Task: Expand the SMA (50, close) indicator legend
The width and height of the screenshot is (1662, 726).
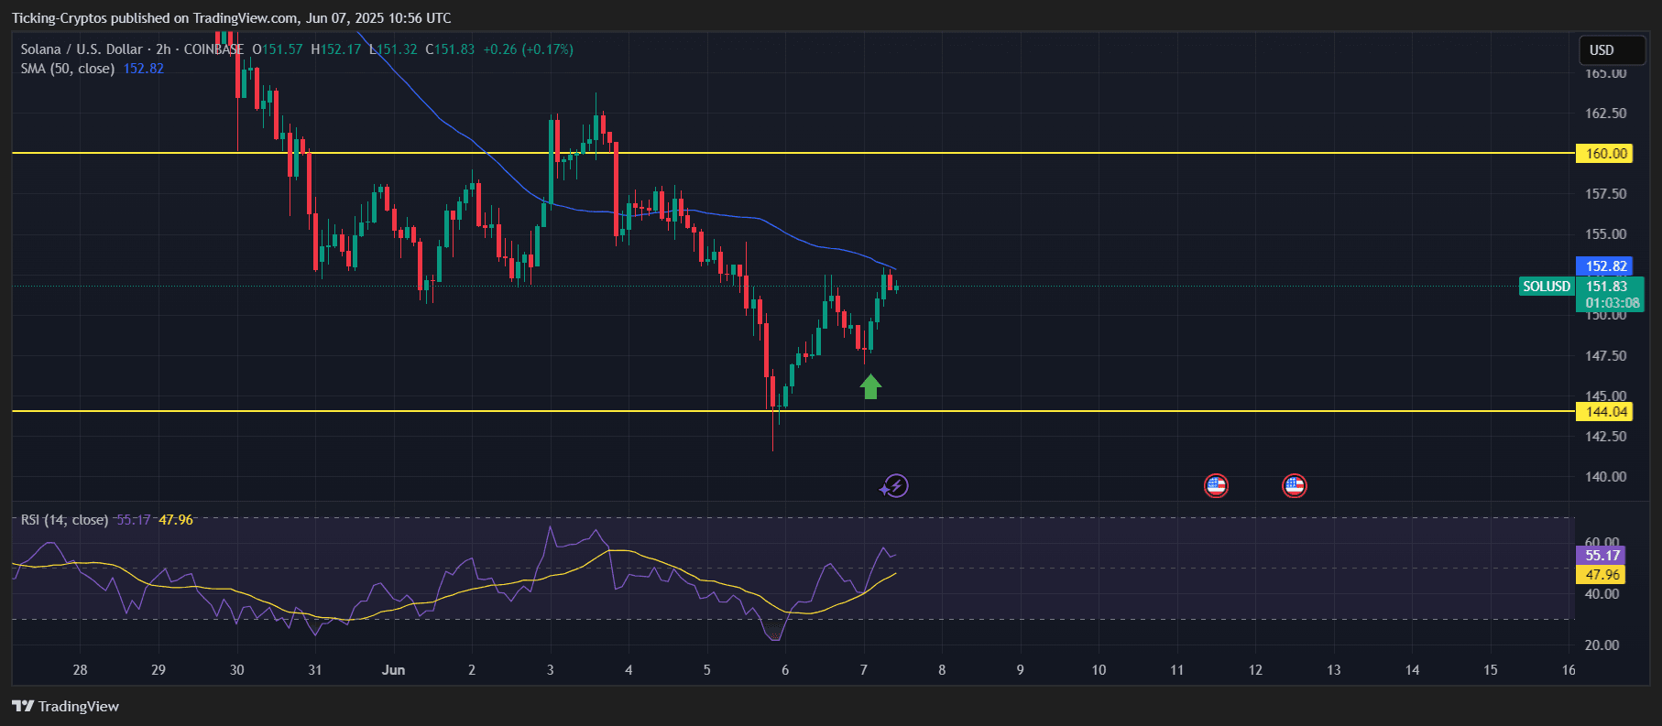Action: [x=67, y=69]
